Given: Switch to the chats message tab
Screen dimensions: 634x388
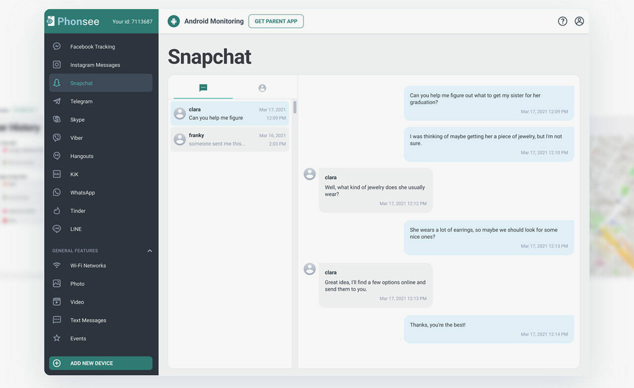Looking at the screenshot, I should coord(203,88).
